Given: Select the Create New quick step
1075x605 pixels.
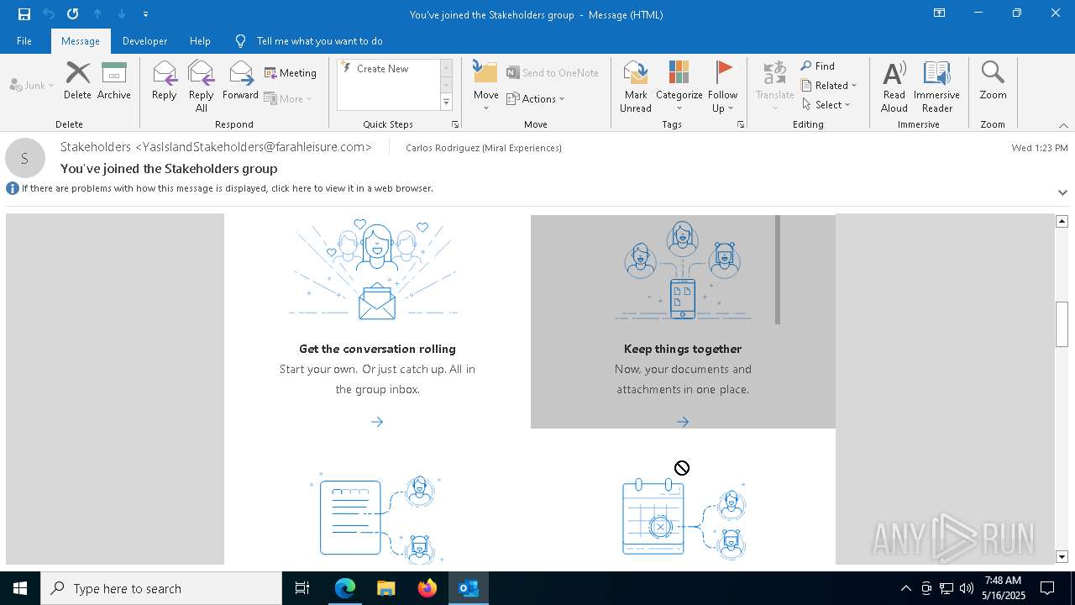Looking at the screenshot, I should [387, 69].
